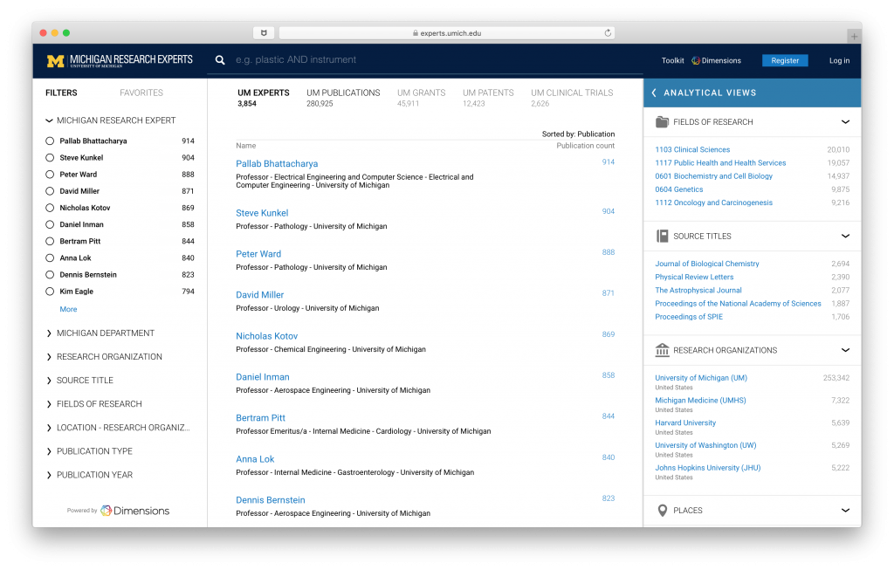Click the Powered by Dimensions logo

(x=118, y=511)
